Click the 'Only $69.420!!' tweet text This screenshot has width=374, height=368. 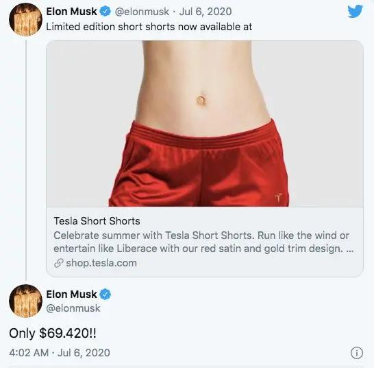click(53, 333)
